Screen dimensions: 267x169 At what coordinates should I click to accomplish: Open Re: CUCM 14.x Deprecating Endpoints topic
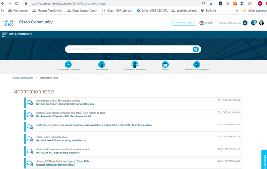58,152
